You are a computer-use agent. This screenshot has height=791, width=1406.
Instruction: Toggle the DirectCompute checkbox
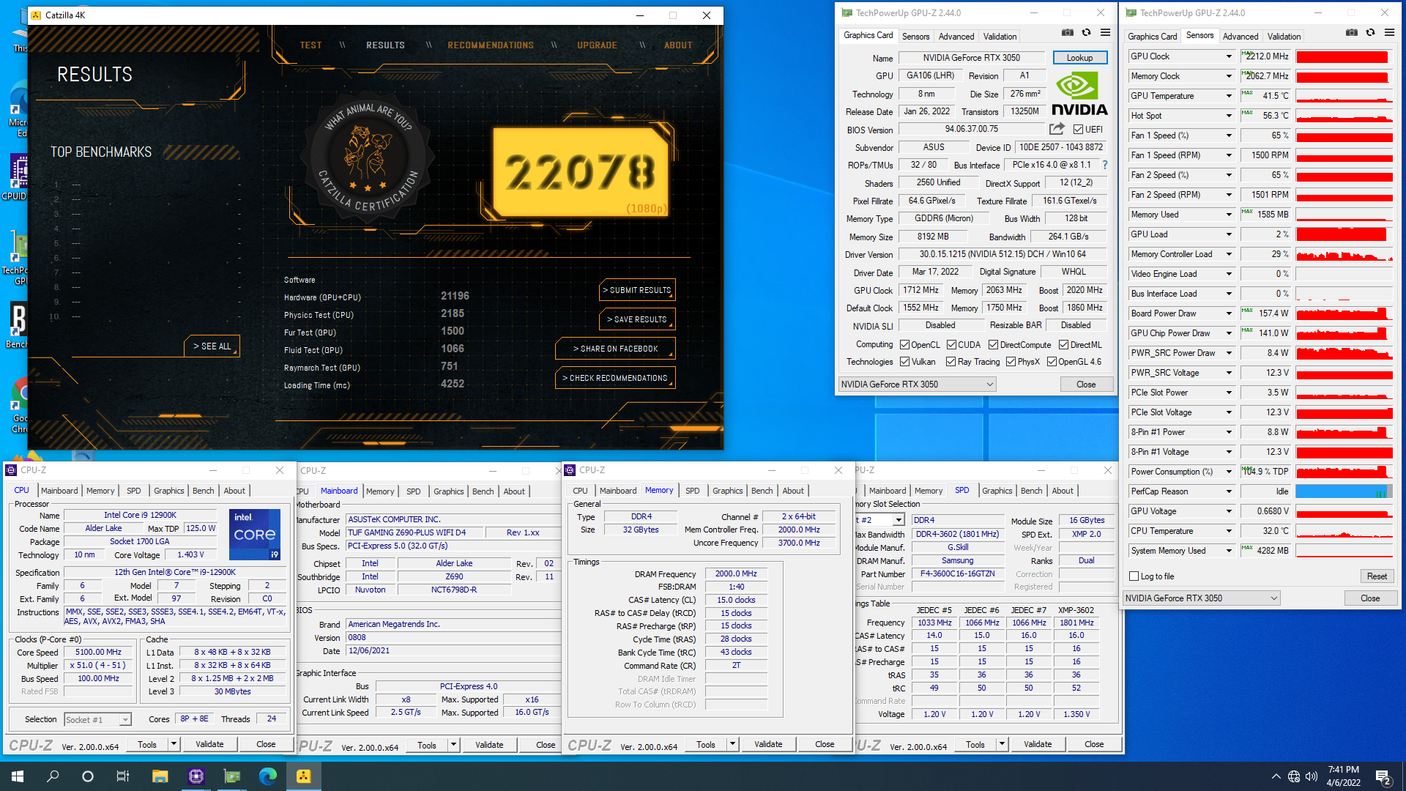pos(993,345)
